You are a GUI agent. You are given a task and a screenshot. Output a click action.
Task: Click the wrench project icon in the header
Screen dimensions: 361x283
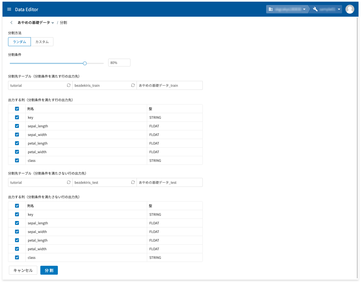point(315,9)
